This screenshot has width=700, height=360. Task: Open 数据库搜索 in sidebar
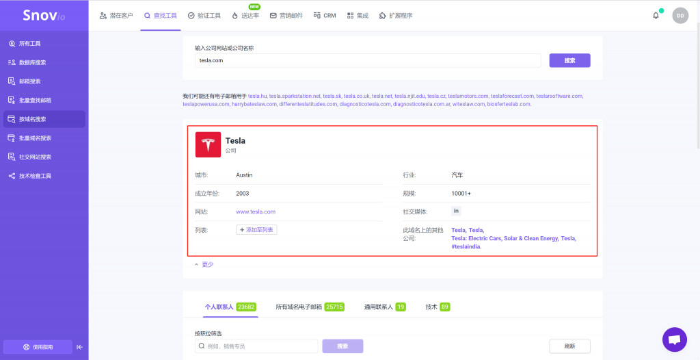tap(44, 62)
